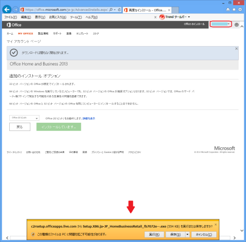Click 実行(R) to run the setup
This screenshot has height=242, width=246.
[154, 234]
